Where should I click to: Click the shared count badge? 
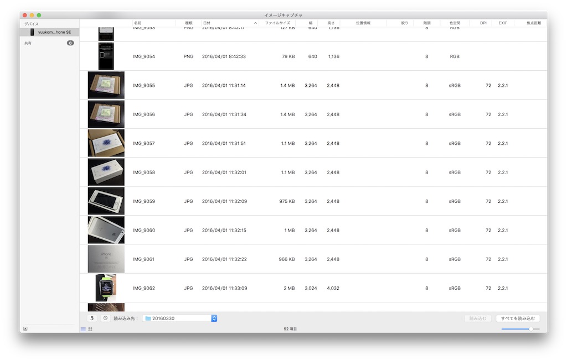point(70,43)
